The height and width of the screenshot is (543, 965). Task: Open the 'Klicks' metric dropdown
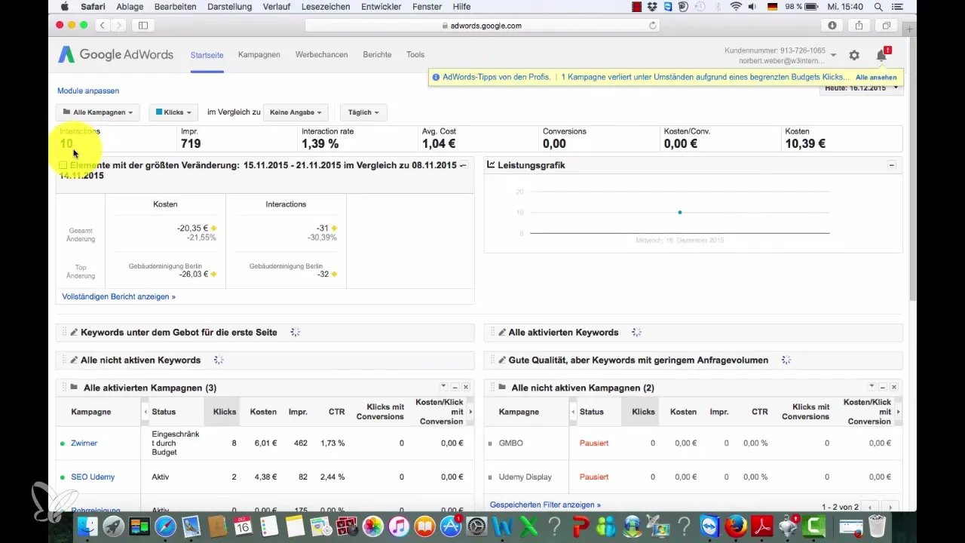coord(173,112)
